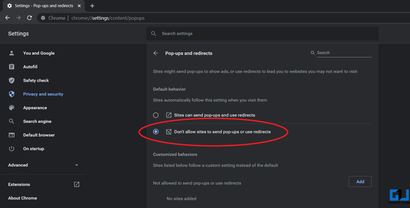Screen dimensions: 410x208
Task: Click the Default browser window icon
Action: (11, 135)
